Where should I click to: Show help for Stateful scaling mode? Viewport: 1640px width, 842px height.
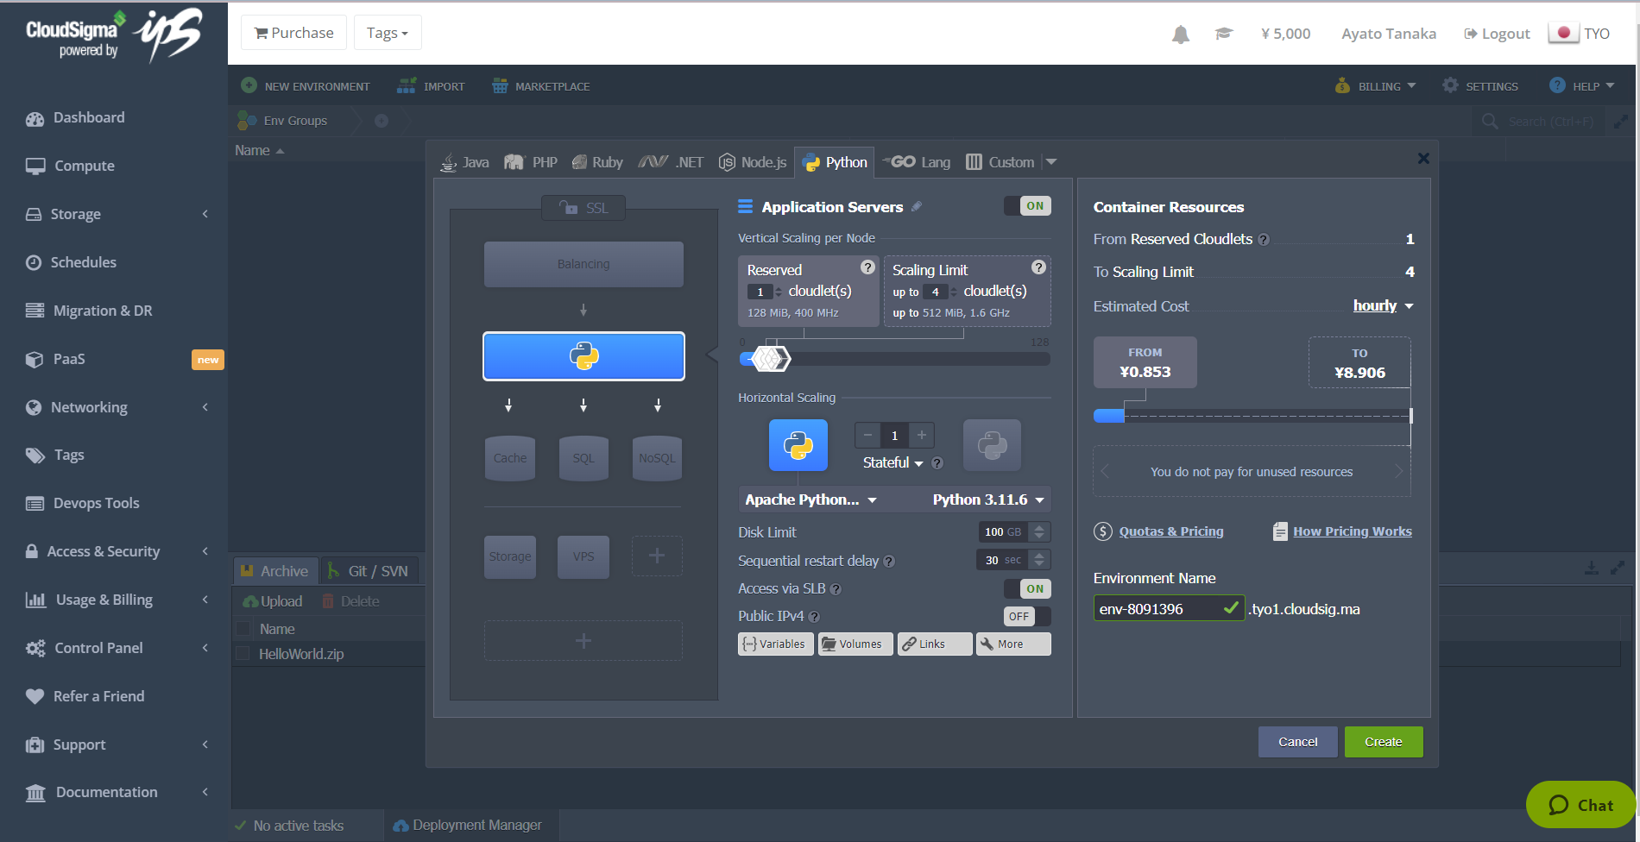(937, 463)
